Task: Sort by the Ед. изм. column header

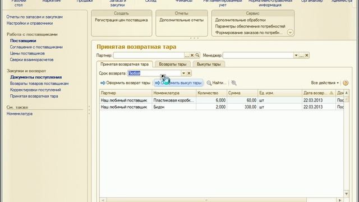Action: tap(280, 93)
